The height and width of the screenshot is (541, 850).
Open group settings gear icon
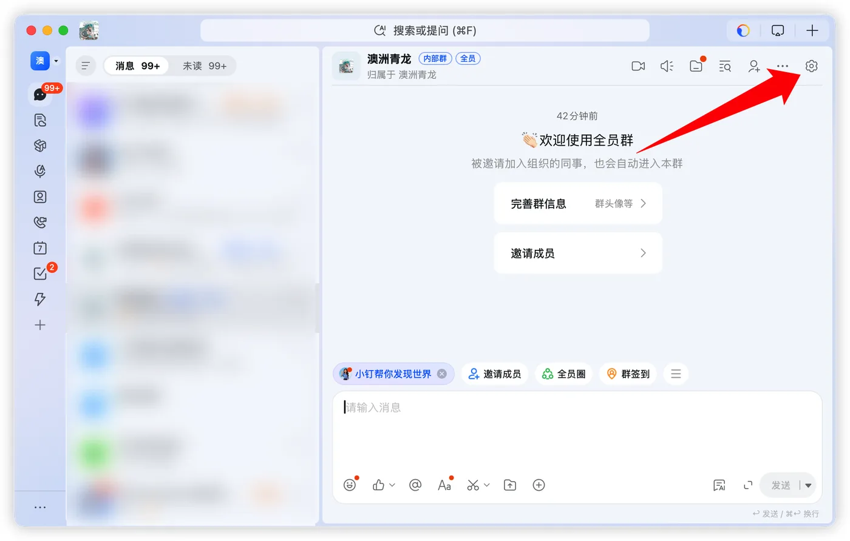click(x=812, y=66)
